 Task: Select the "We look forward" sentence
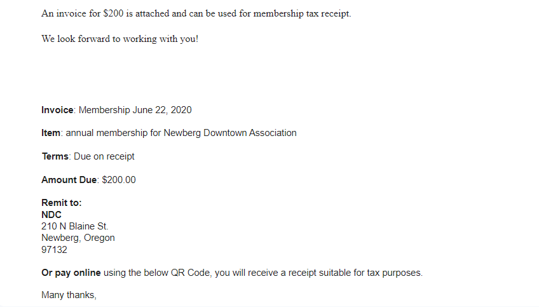pyautogui.click(x=119, y=39)
